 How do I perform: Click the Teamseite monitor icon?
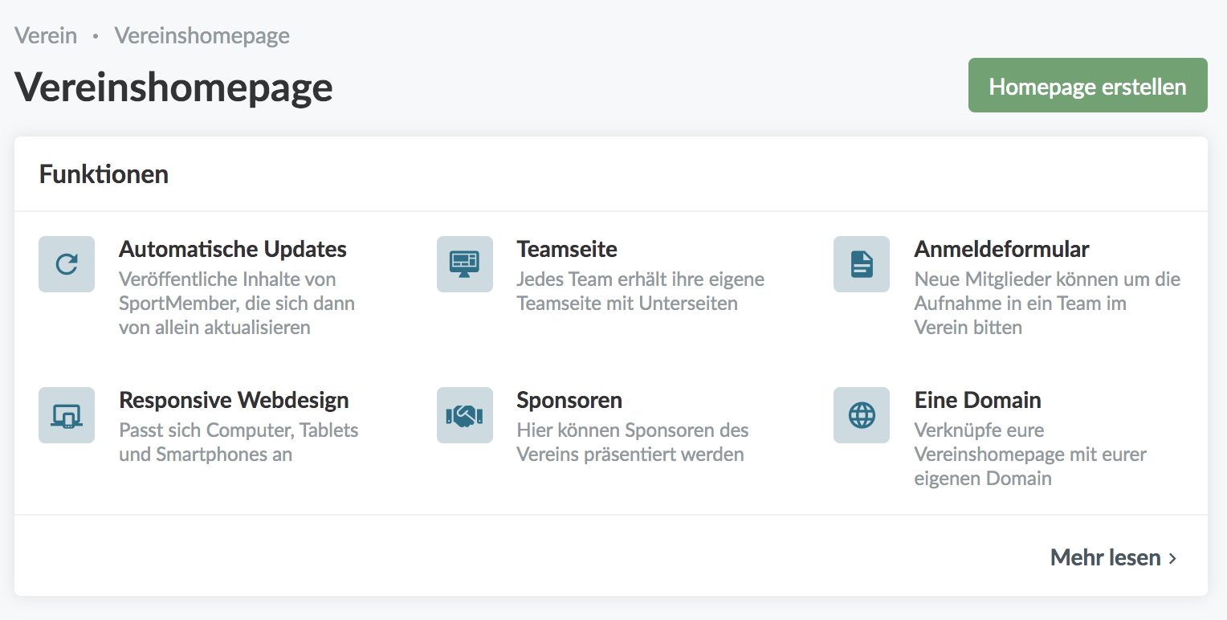(x=464, y=264)
